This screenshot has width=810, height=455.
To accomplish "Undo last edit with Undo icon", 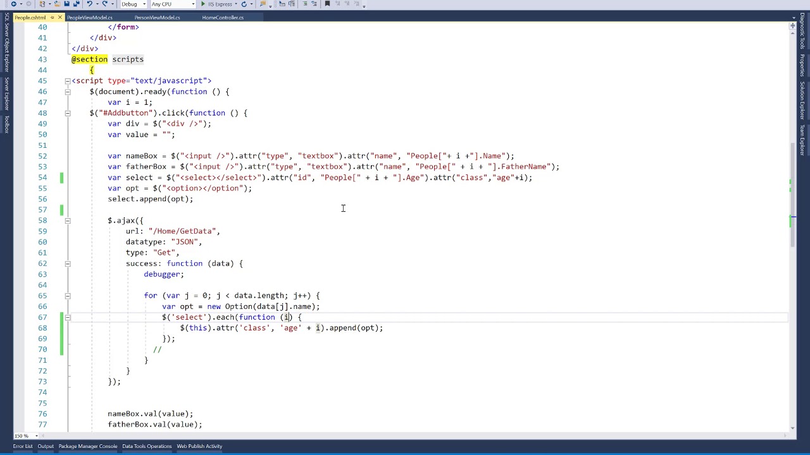I will 89,4.
